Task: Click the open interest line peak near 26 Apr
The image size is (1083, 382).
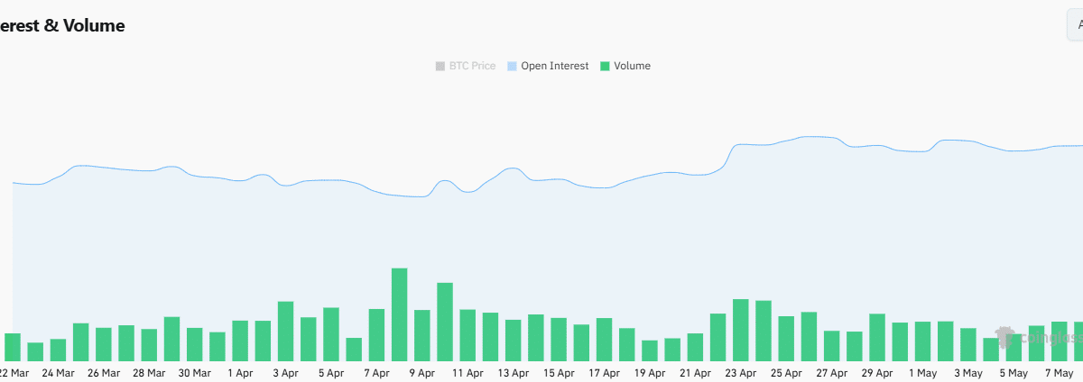Action: click(810, 137)
